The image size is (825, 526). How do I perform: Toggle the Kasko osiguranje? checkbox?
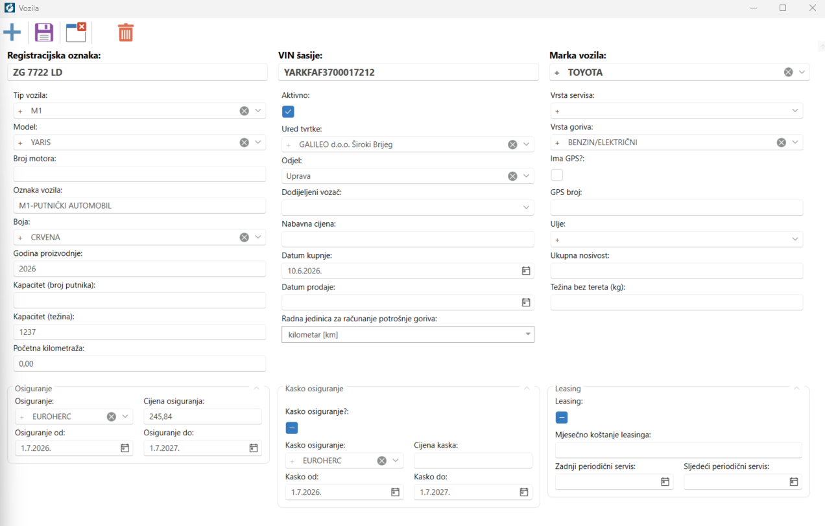(x=292, y=428)
